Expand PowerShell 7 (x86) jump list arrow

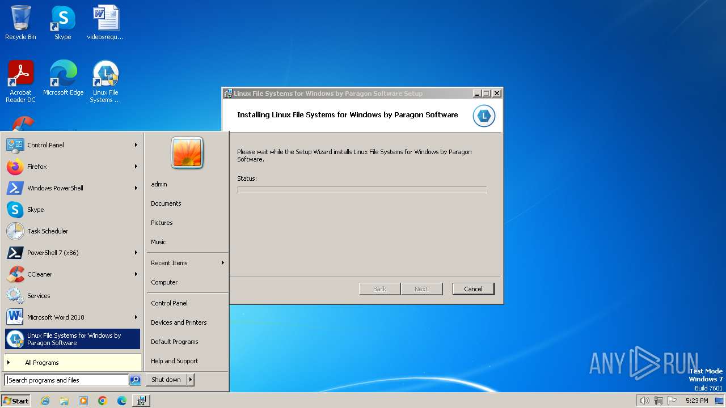(x=136, y=253)
